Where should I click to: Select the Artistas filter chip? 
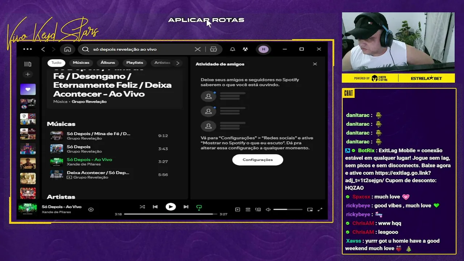click(x=162, y=63)
